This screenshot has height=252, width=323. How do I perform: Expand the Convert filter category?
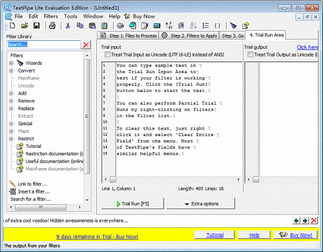click(x=11, y=71)
